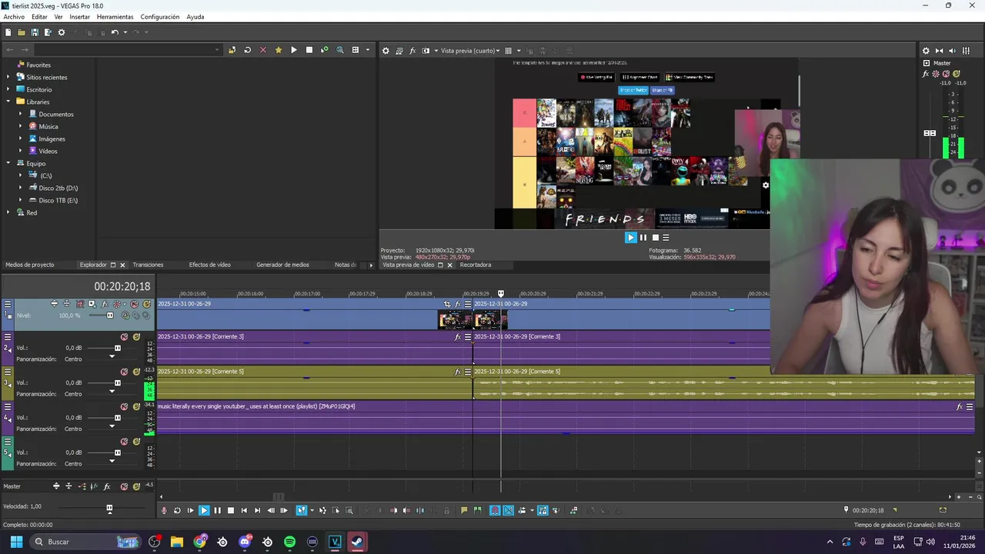Open the preview quality Vista previa (cuarto) dropdown
The image size is (985, 554).
point(470,51)
